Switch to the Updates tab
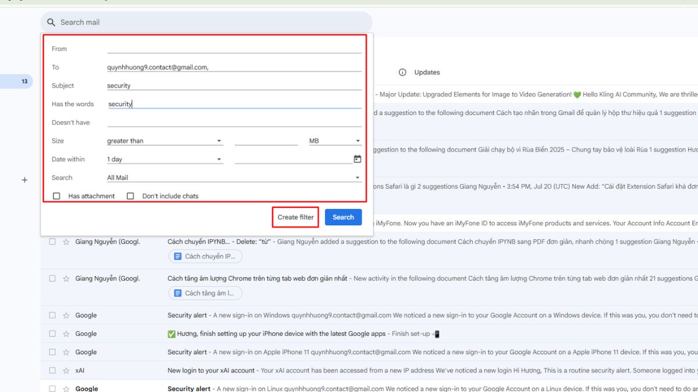 (427, 73)
